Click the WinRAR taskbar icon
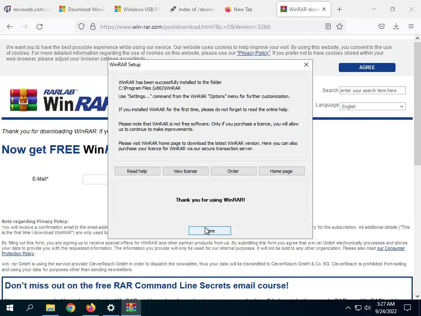This screenshot has height=316, width=421. point(131,308)
